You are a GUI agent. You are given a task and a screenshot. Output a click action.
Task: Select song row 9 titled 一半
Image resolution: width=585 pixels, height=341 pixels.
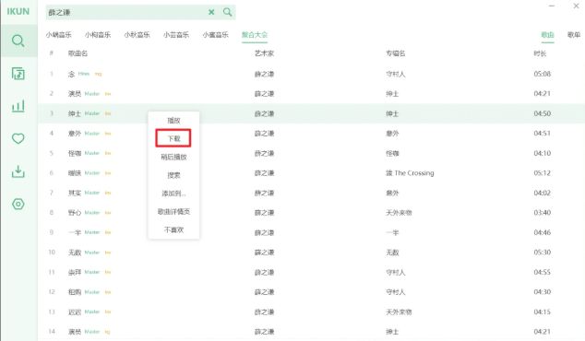(x=311, y=232)
